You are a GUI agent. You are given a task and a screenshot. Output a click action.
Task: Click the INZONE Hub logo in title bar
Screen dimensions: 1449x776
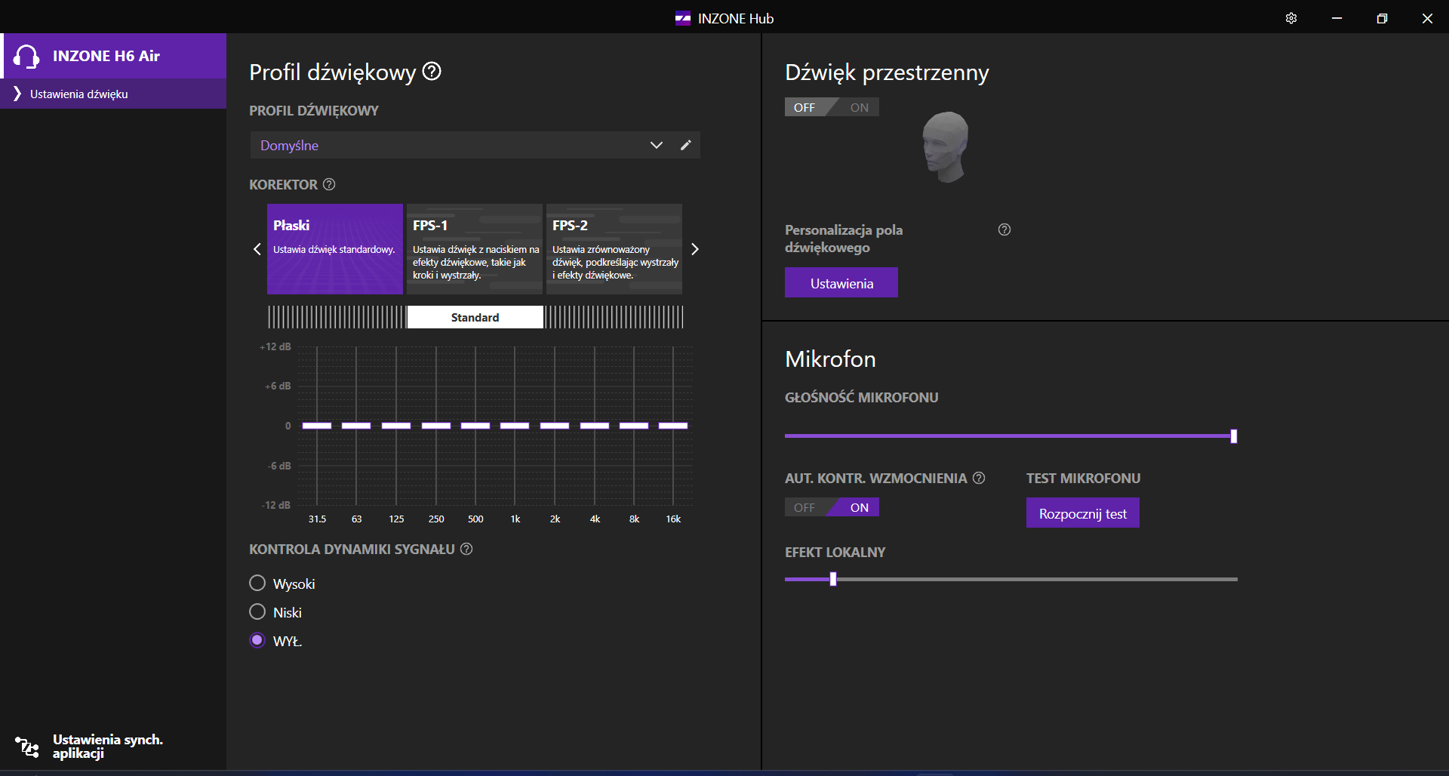click(x=683, y=18)
